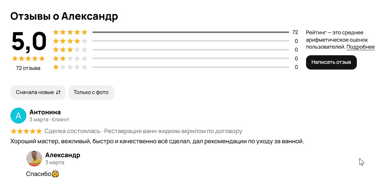Click the 72 отзыва count text

coord(28,68)
